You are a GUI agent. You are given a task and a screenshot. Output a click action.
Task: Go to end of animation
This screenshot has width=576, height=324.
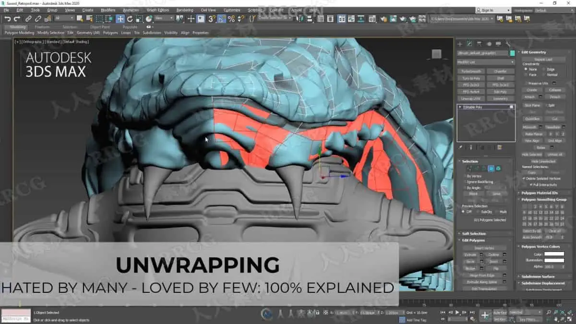[472, 312]
